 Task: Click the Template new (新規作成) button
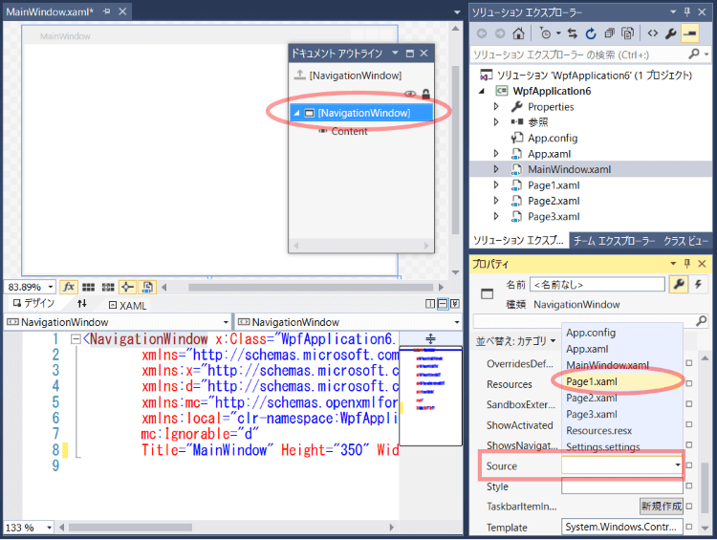[662, 506]
